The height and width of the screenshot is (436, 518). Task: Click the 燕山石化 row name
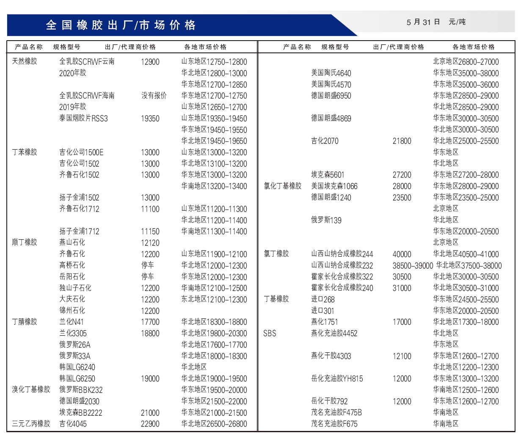coord(72,242)
